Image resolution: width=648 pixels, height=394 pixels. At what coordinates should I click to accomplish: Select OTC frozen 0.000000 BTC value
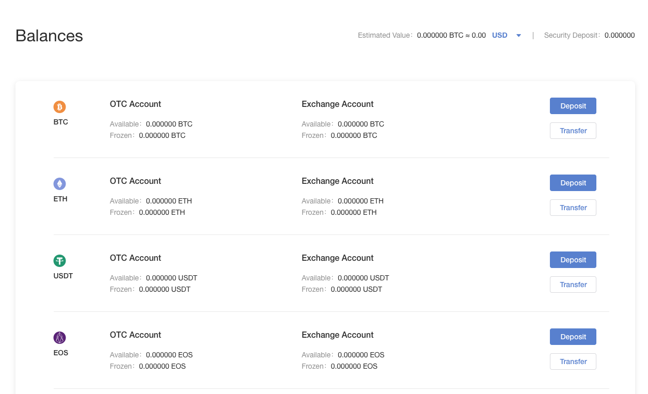click(x=162, y=135)
